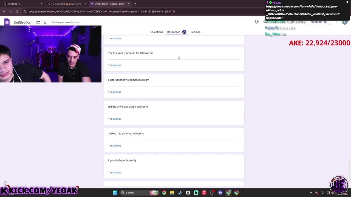Viewport: 351px width, 197px height.
Task: Select 'I goon to hyper honestly' text
Action: (x=122, y=160)
